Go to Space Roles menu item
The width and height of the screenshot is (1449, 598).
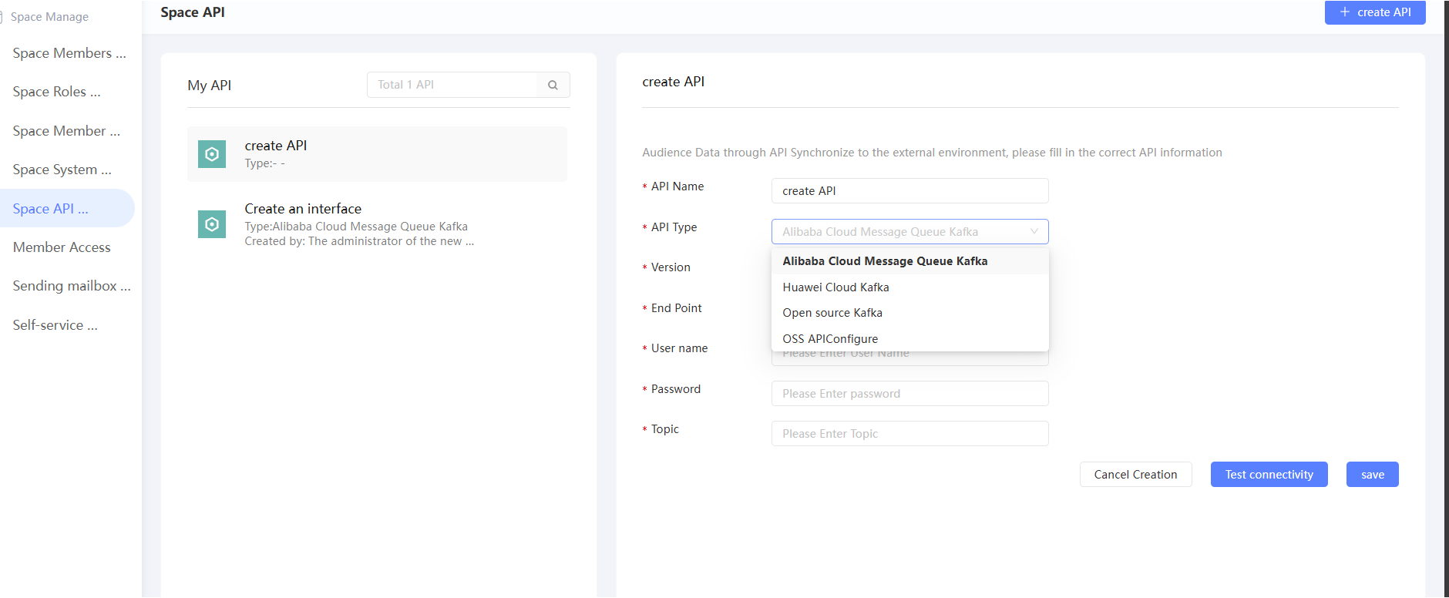(56, 92)
